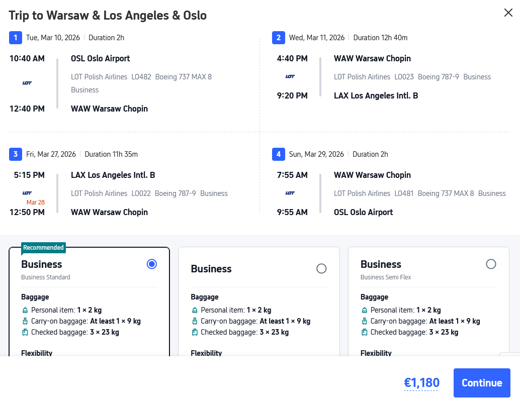Close the trip details dialog
The image size is (520, 401).
(x=508, y=13)
